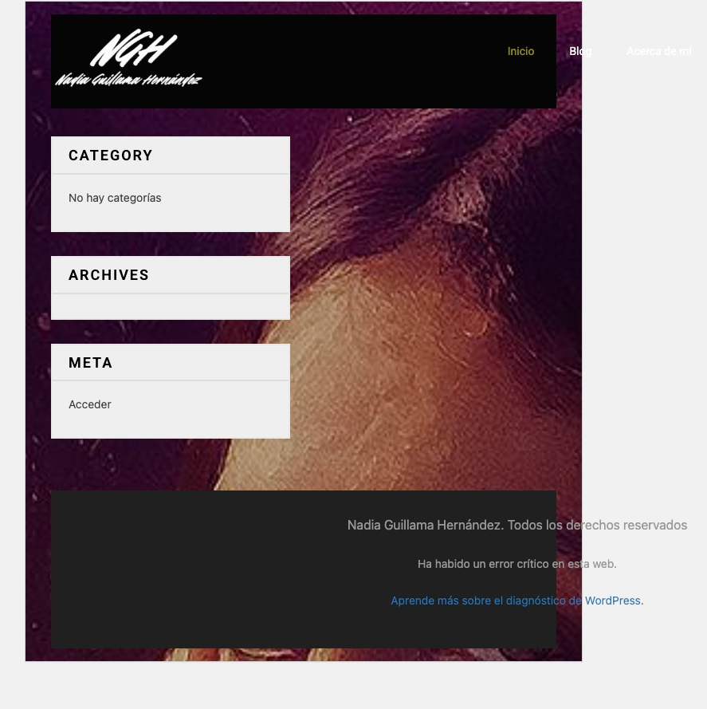Select the No hay categorías text
Screen dimensions: 707x709
click(x=115, y=198)
